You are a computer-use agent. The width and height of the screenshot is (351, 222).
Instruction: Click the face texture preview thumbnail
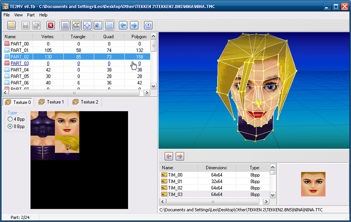pyautogui.click(x=313, y=184)
